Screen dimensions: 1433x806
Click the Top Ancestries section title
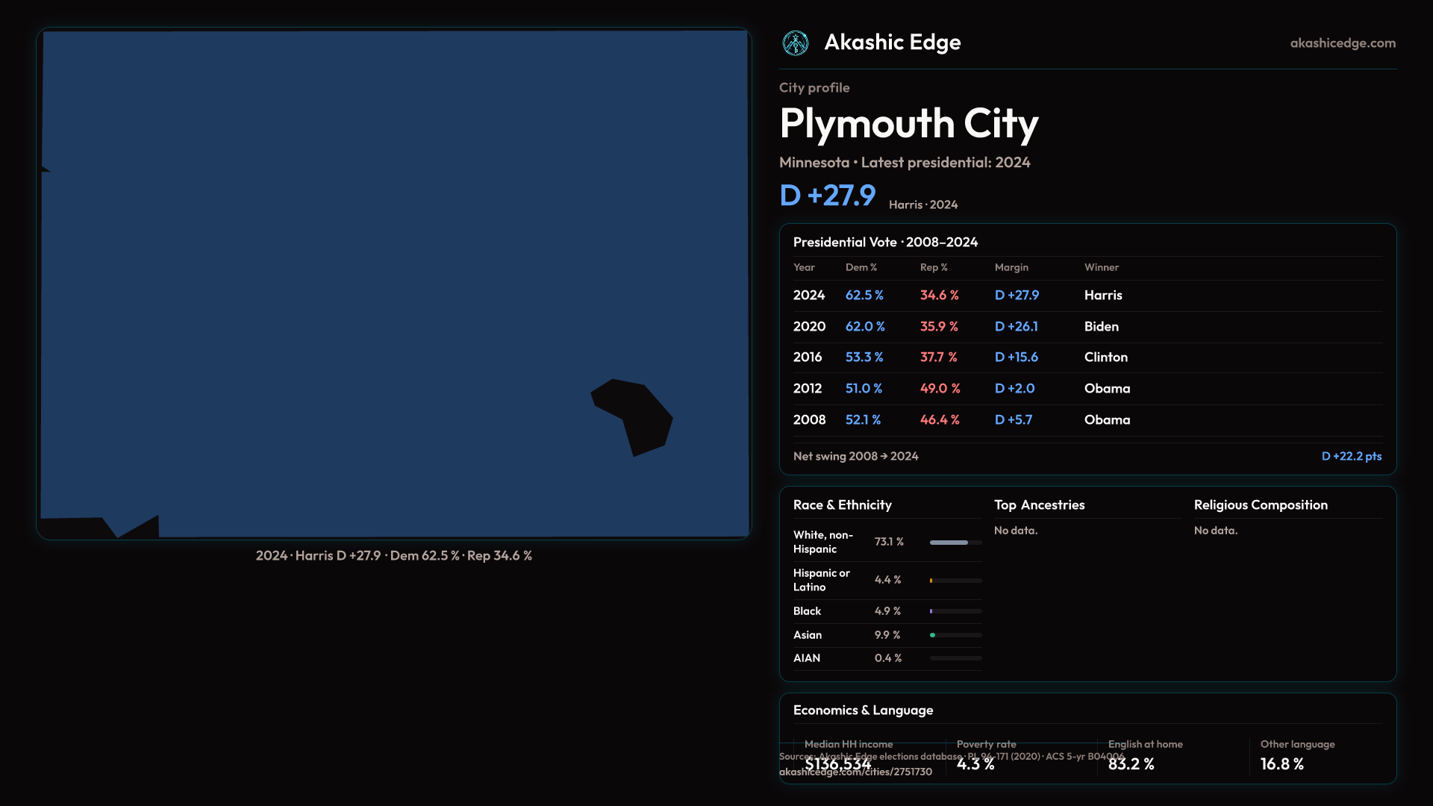[x=1039, y=505]
